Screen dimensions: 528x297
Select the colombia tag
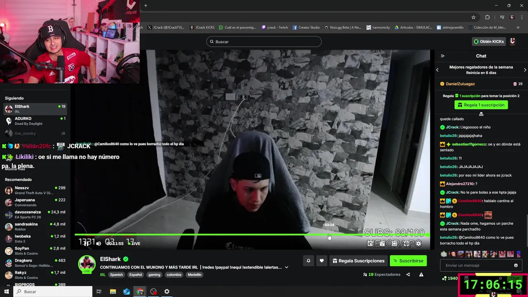click(174, 275)
